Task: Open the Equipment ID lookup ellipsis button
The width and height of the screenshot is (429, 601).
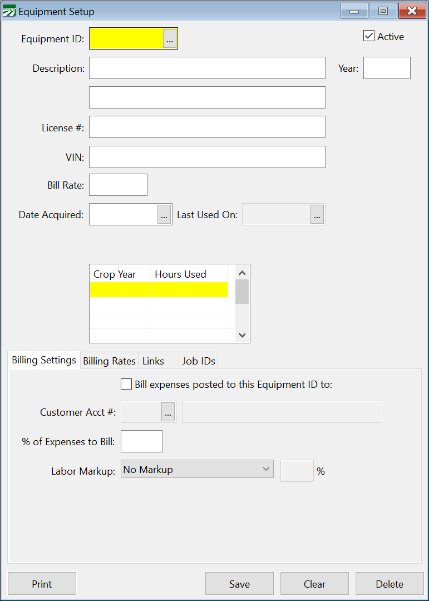Action: pyautogui.click(x=170, y=38)
